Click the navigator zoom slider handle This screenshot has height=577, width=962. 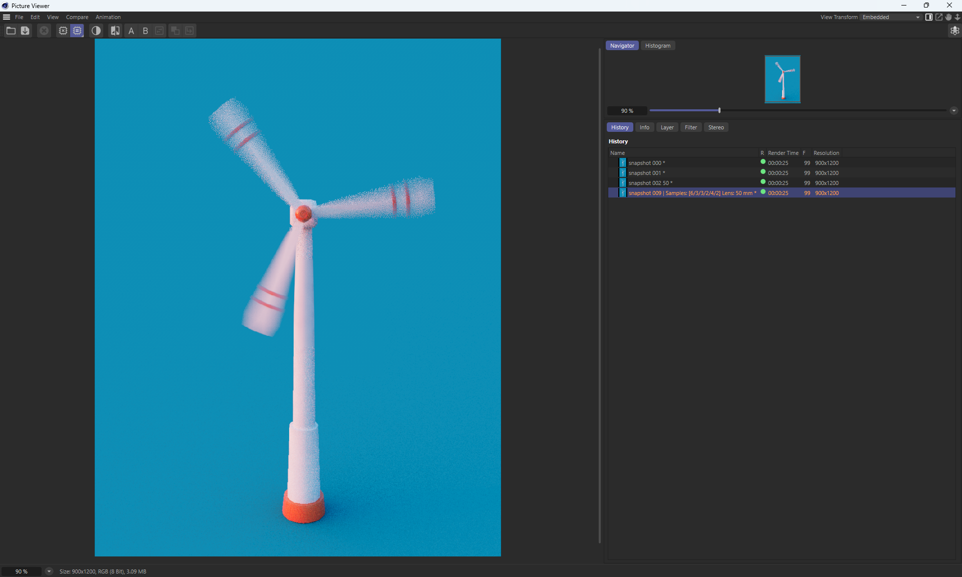point(719,110)
